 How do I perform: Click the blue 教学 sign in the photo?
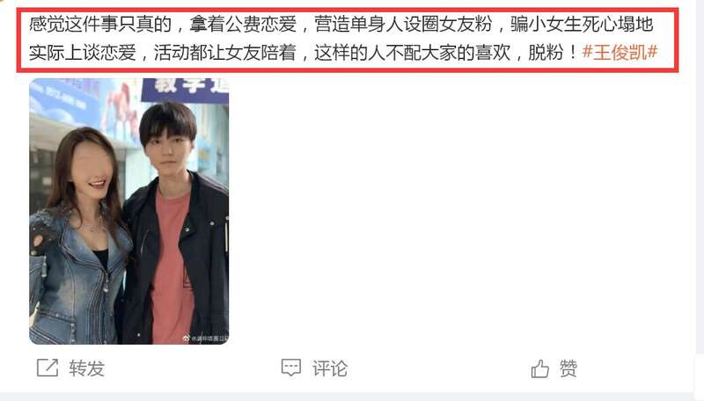tap(185, 90)
